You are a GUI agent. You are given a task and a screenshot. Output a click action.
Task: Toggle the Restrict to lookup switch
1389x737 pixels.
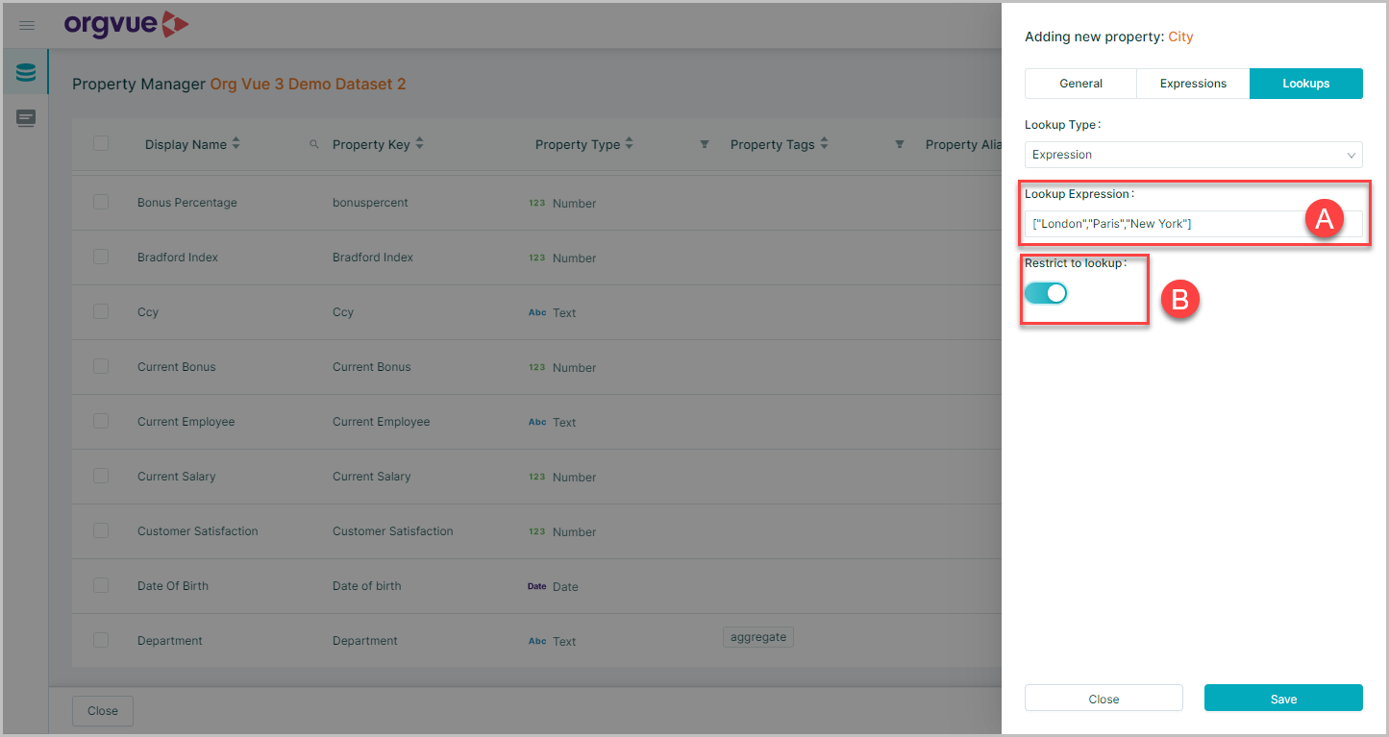(x=1046, y=293)
